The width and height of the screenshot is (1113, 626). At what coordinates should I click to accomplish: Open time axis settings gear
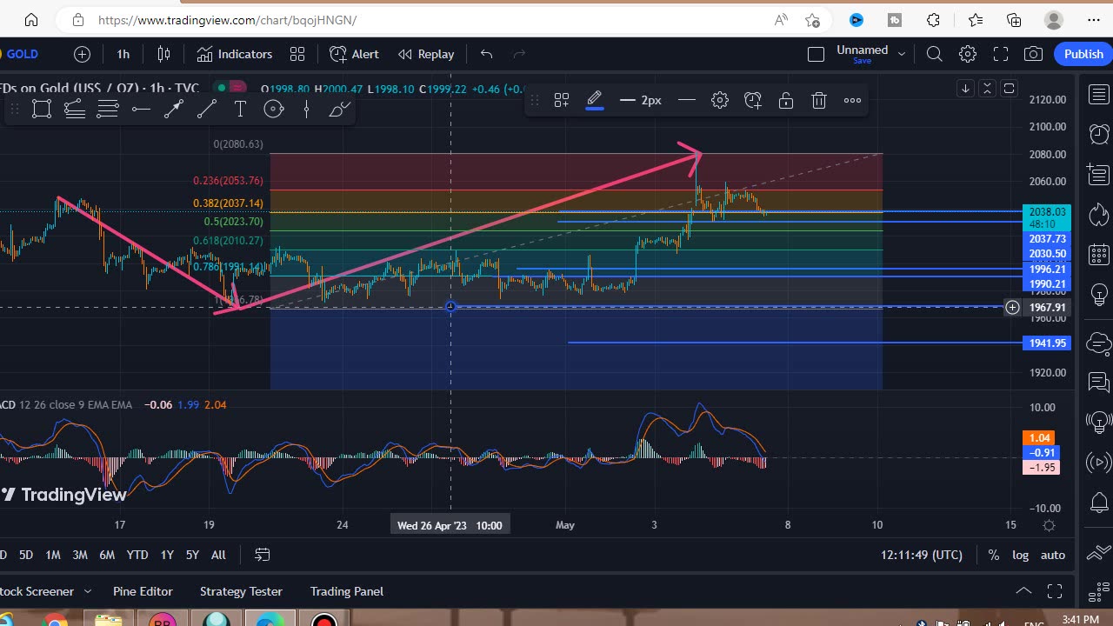click(1049, 525)
